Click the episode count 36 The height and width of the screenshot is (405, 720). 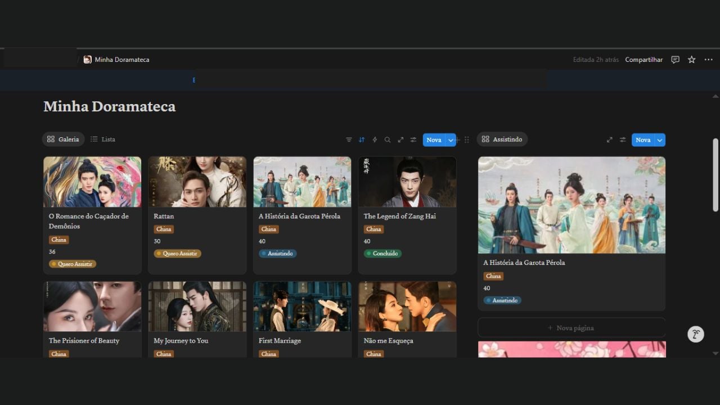click(52, 252)
